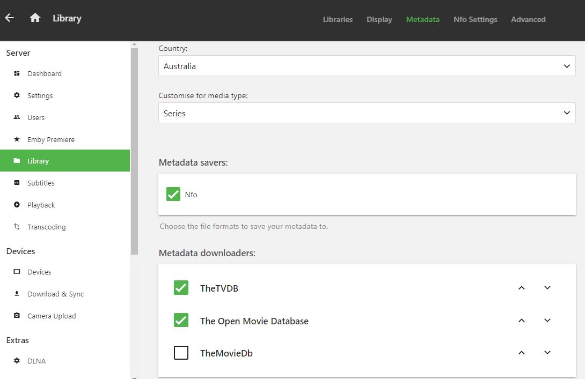Move TheTVDB down in priority
This screenshot has height=379, width=585.
coord(547,288)
